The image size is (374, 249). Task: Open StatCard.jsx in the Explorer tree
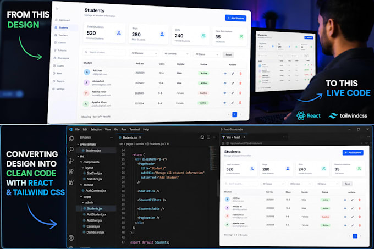92,173
